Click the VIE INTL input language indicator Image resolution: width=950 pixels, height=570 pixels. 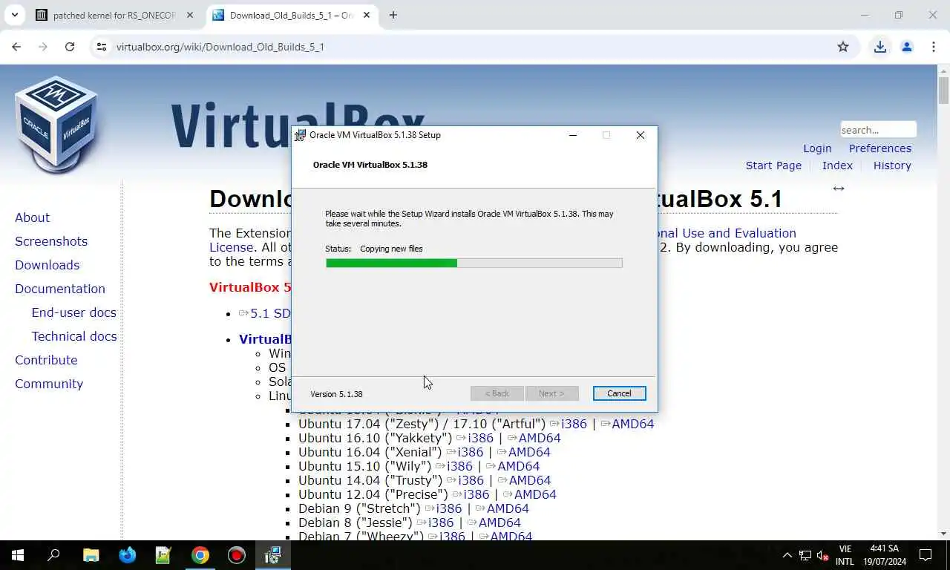845,555
